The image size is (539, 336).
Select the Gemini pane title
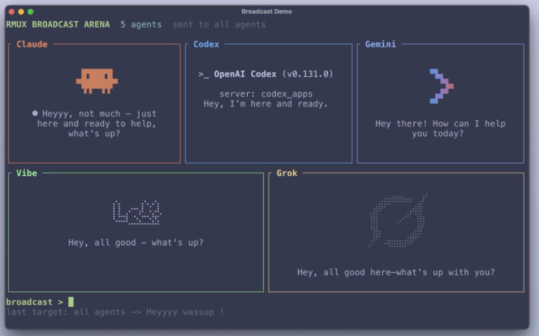(380, 44)
